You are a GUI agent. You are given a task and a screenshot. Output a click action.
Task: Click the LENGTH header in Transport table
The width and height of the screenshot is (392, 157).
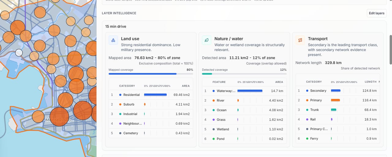(x=371, y=82)
